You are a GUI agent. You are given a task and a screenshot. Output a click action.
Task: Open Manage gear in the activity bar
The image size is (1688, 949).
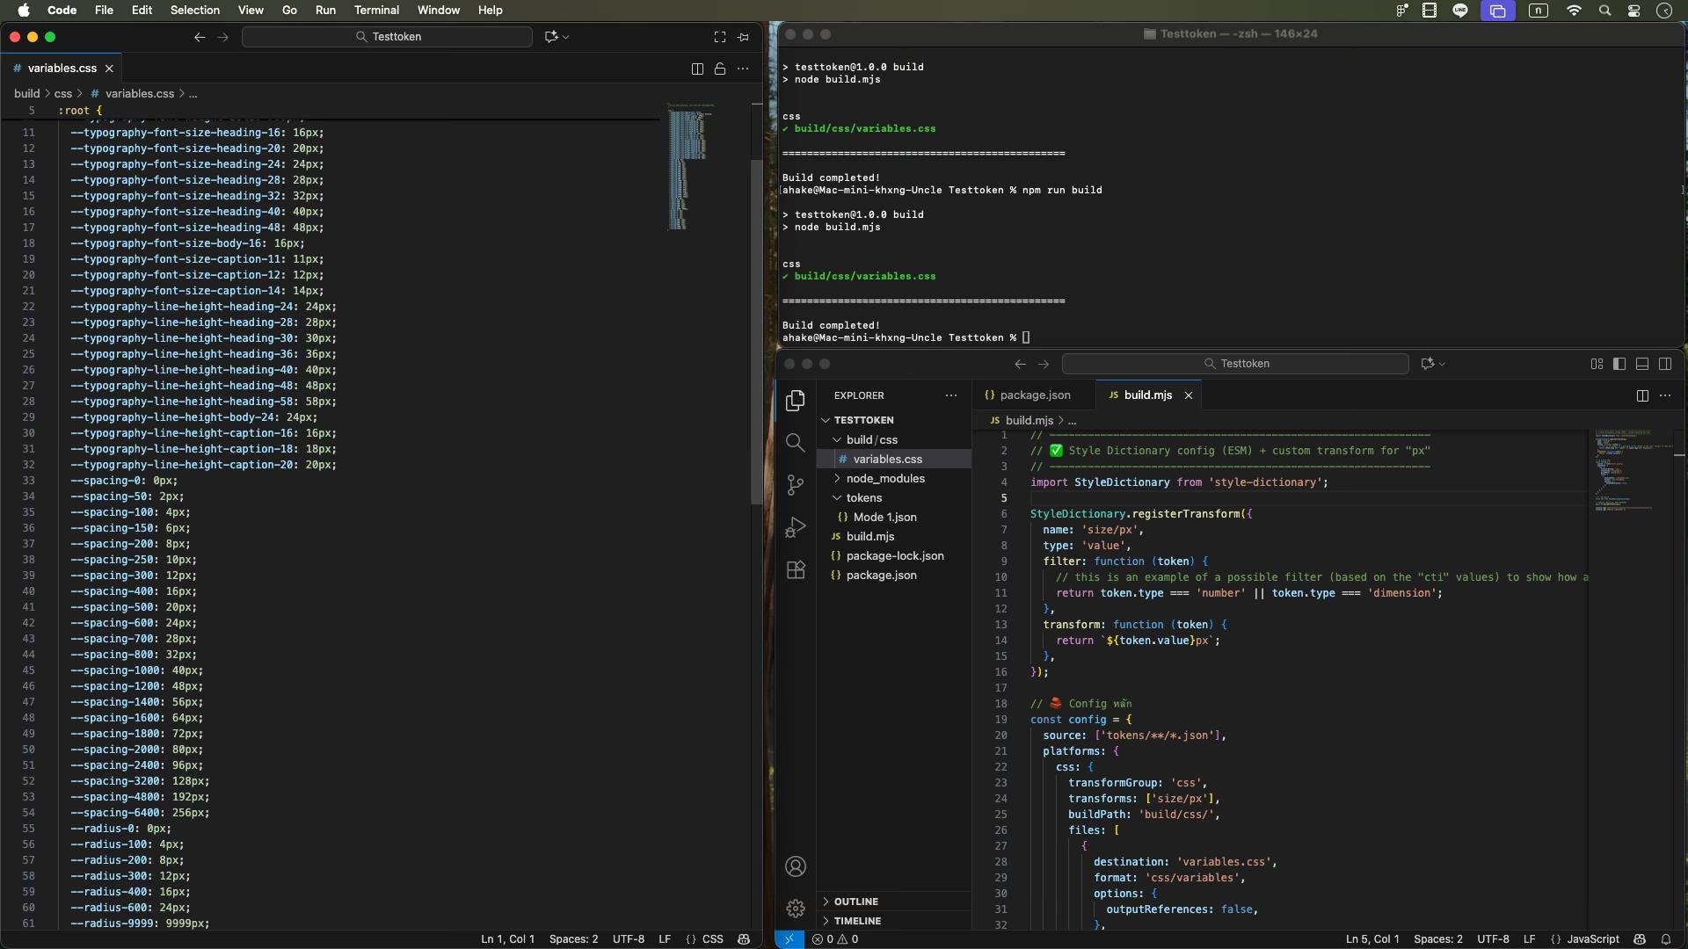tap(796, 909)
